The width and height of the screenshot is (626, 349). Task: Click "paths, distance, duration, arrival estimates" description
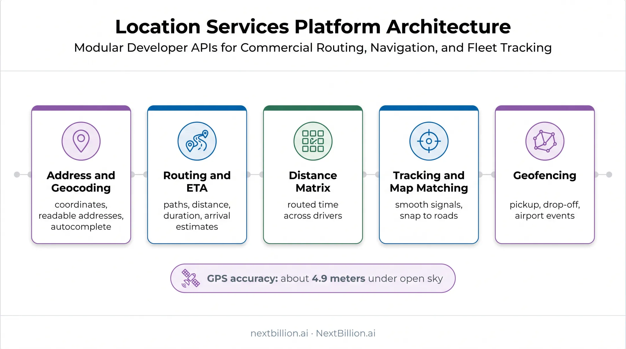[x=197, y=216]
